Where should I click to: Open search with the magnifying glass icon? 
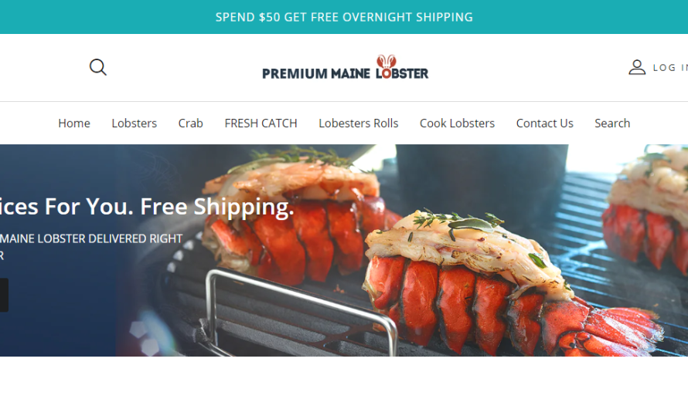pyautogui.click(x=98, y=67)
